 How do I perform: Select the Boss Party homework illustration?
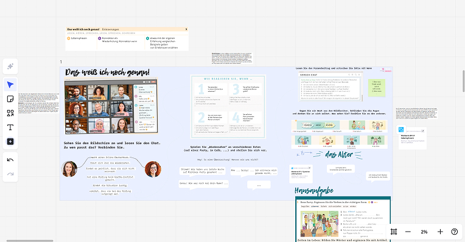tap(320, 224)
